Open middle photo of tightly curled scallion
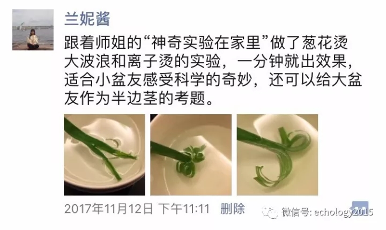This screenshot has height=230, width=386. coord(191,155)
